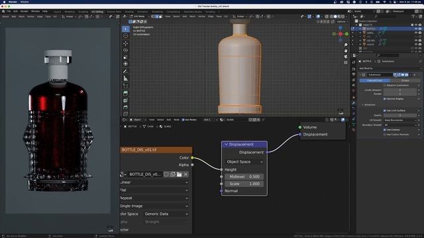Select the Rotate tool in viewport toolbar
This screenshot has width=424, height=238.
click(125, 50)
